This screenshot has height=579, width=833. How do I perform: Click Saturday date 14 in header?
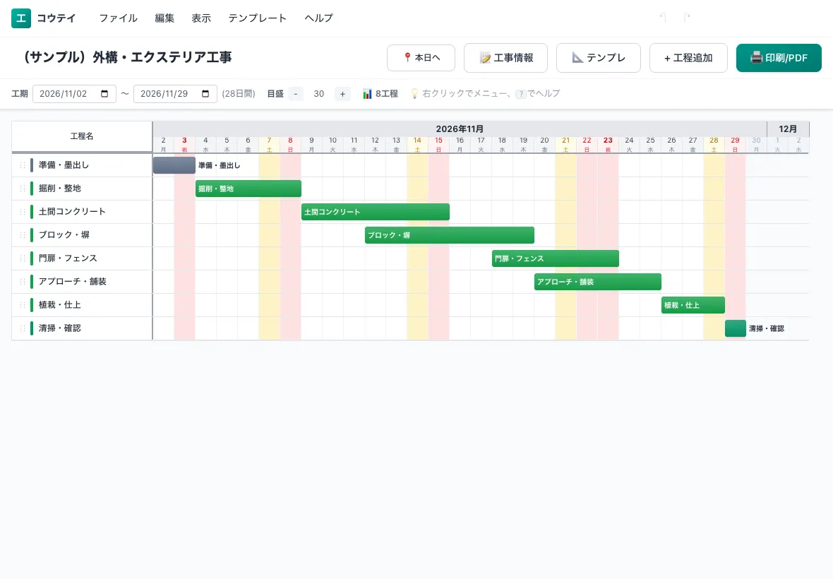click(x=418, y=144)
